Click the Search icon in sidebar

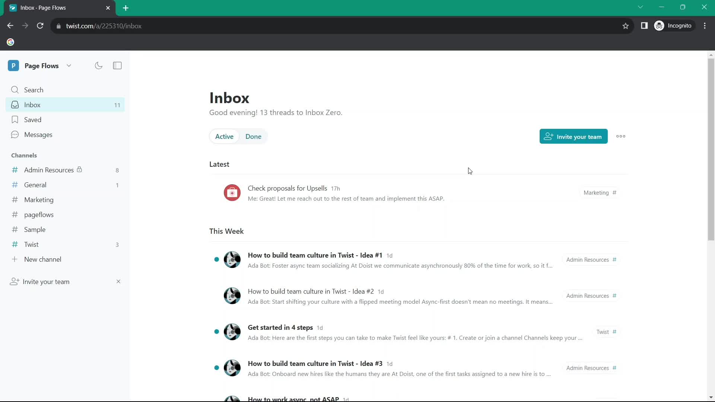point(15,89)
